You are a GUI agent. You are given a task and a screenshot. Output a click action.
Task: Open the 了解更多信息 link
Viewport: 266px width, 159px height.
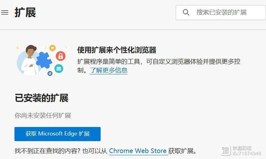[x=108, y=70]
